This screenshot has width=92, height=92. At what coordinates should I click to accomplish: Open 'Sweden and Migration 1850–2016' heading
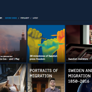pyautogui.click(x=80, y=76)
